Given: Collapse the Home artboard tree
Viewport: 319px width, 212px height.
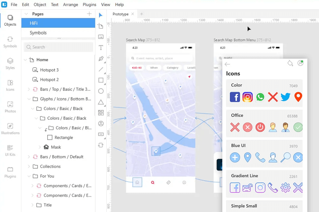Looking at the screenshot, I should point(26,60).
